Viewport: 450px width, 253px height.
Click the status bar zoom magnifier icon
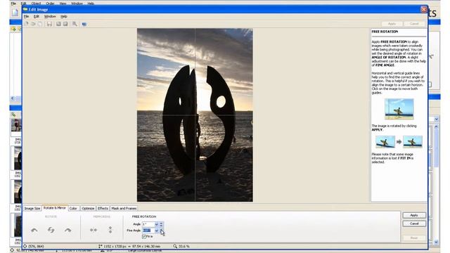(x=175, y=246)
